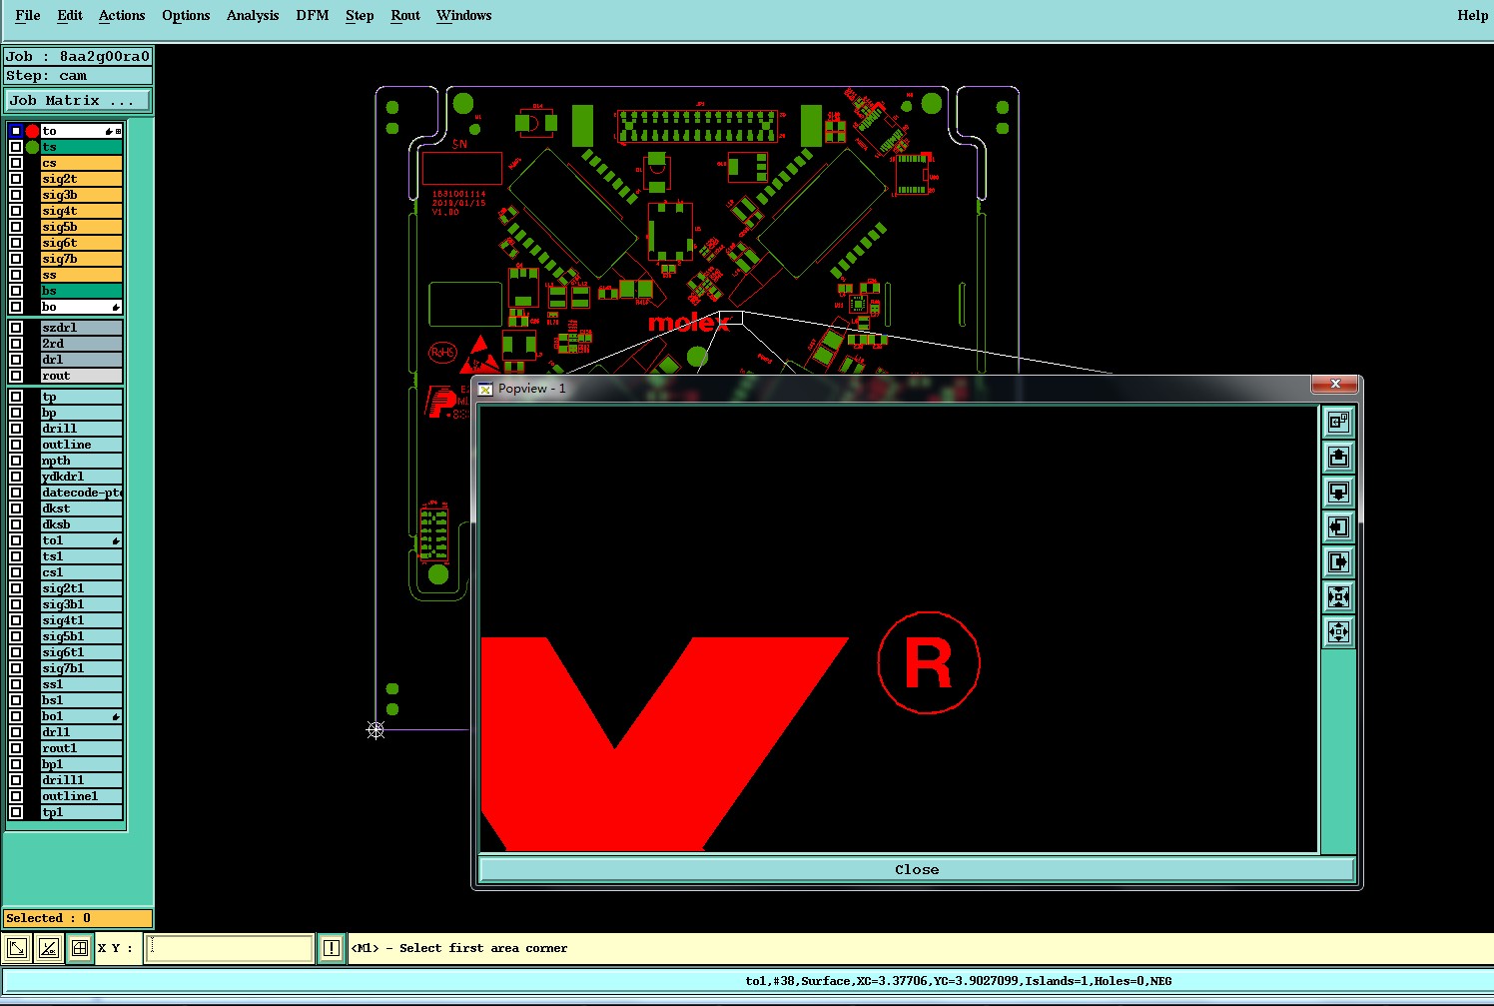Toggle the display box for layer ts
Viewport: 1494px width, 1006px height.
coord(16,147)
